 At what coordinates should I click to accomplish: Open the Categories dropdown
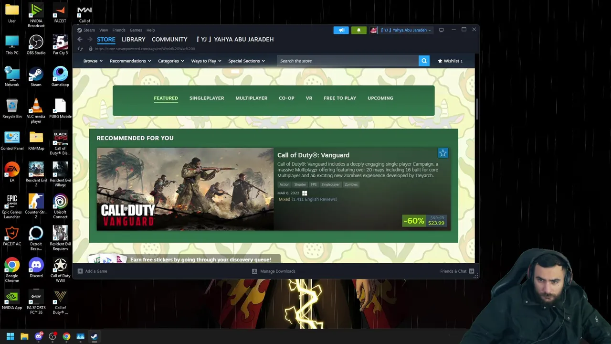pos(170,61)
